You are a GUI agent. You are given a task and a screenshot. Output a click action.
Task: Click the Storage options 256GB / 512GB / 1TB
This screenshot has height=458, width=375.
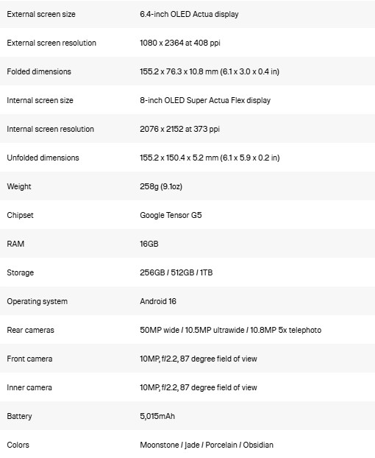click(176, 272)
